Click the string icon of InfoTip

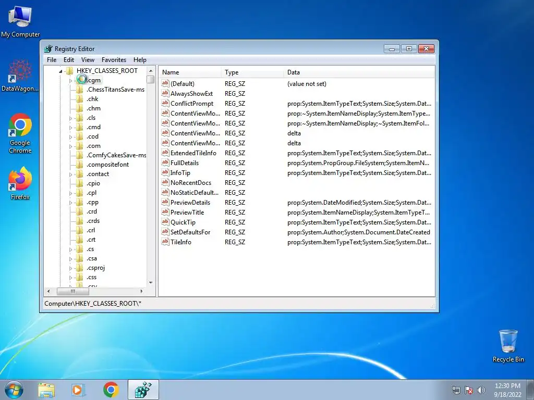(165, 172)
